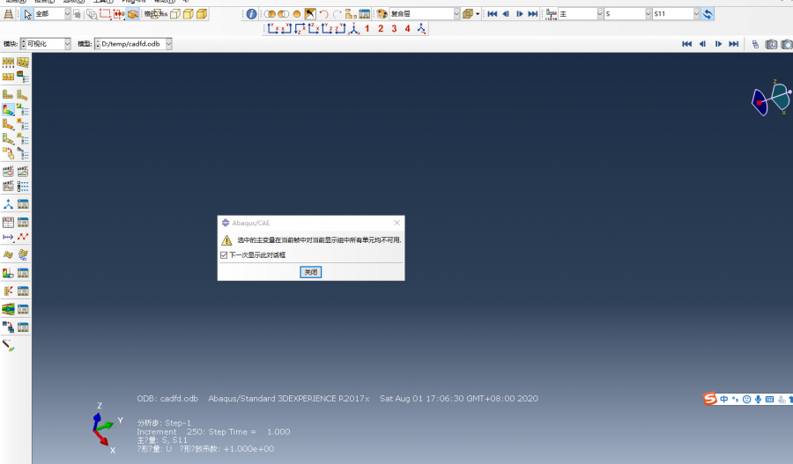
Task: Click the blue refresh/sync arrows icon
Action: pyautogui.click(x=708, y=14)
